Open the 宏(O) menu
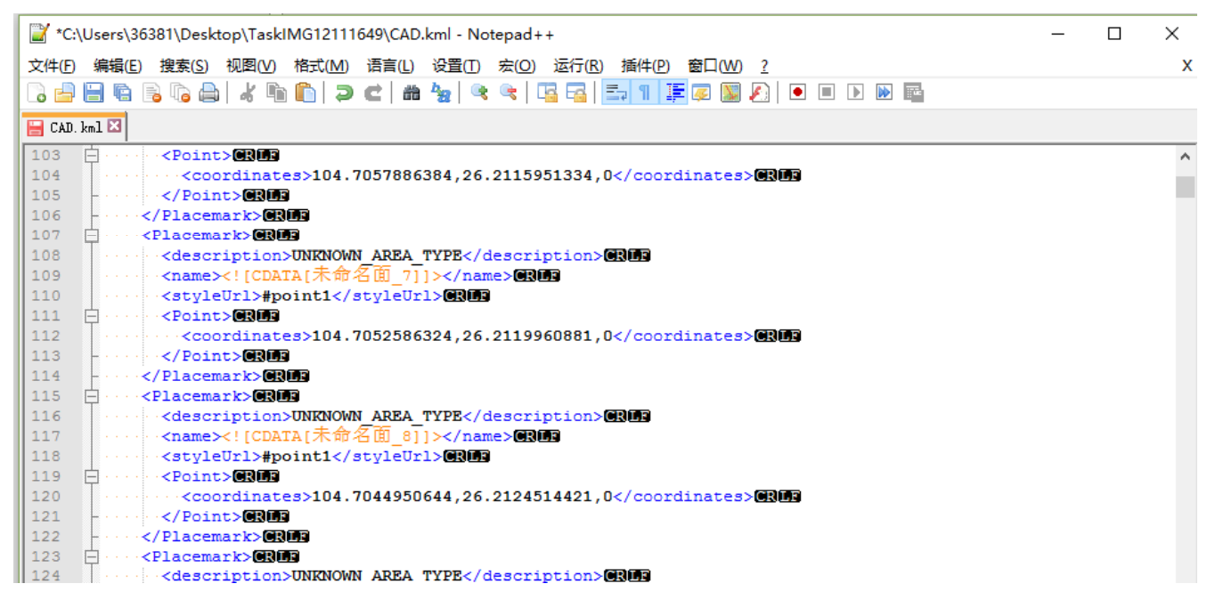Viewport: 1207px width, 608px height. click(x=517, y=66)
